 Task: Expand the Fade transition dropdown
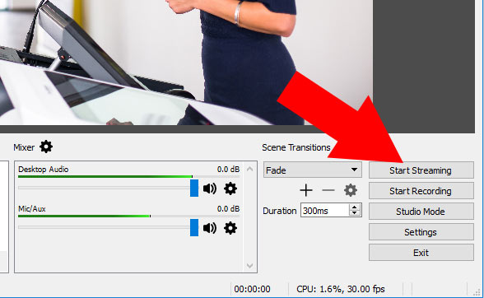point(313,170)
